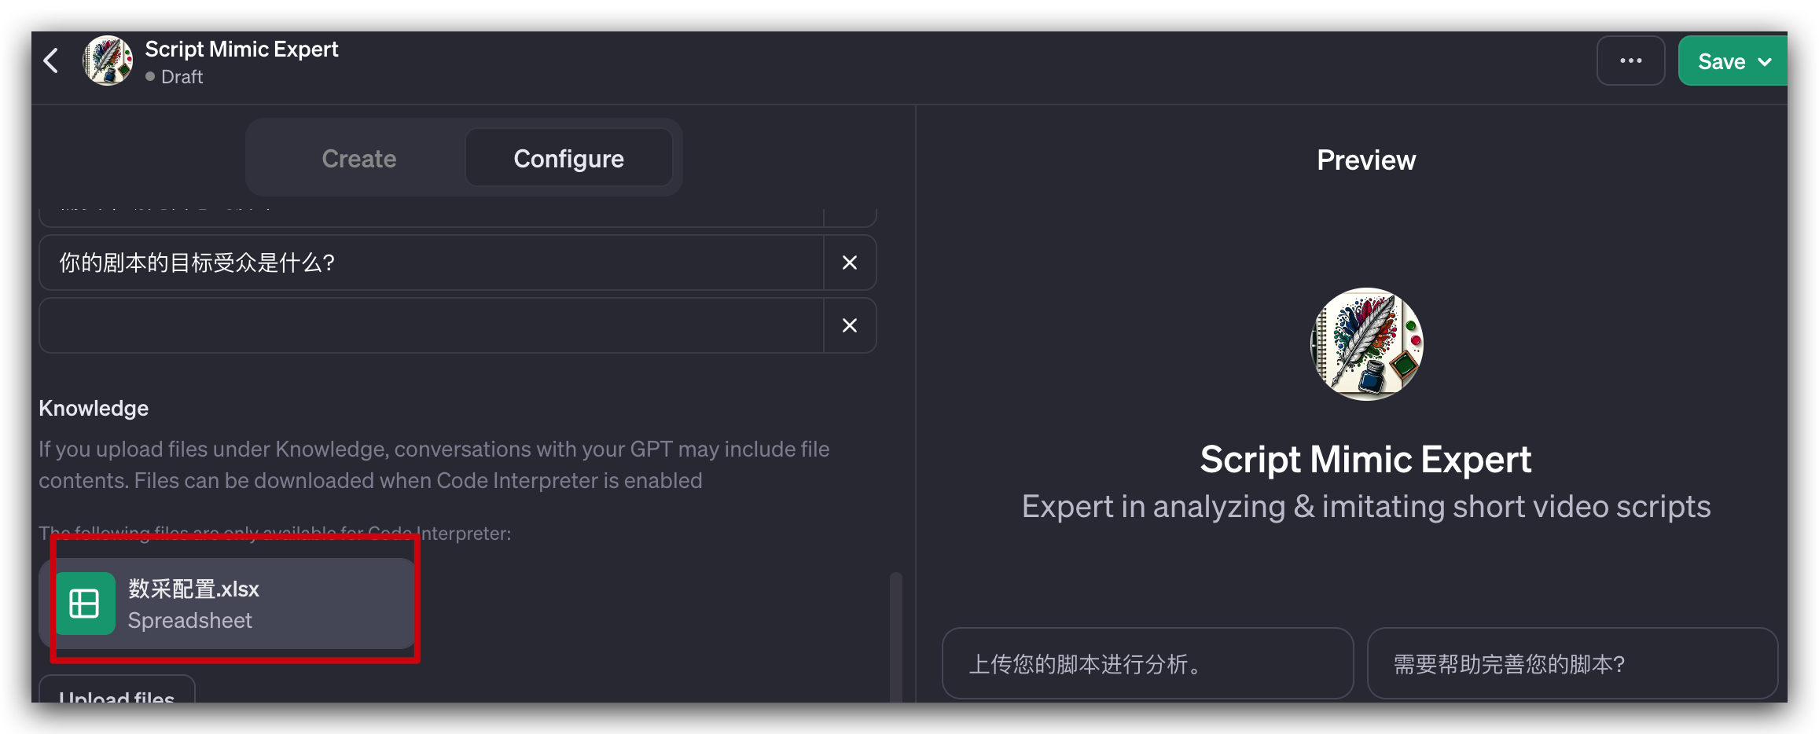Choose the 上传您的脚本进行分析。 starter prompt
Viewport: 1819px width, 734px height.
click(x=1147, y=663)
